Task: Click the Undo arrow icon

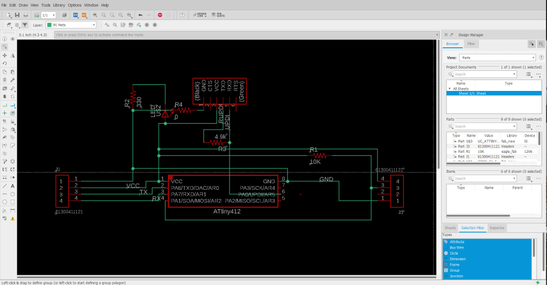Action: 141,15
